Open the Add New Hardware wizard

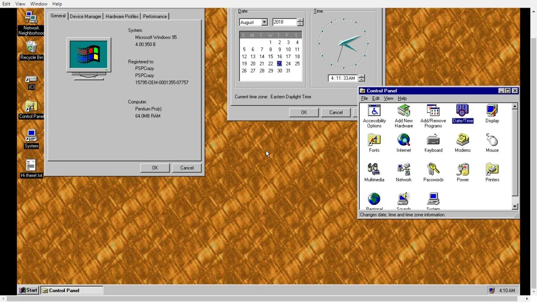[x=403, y=116]
